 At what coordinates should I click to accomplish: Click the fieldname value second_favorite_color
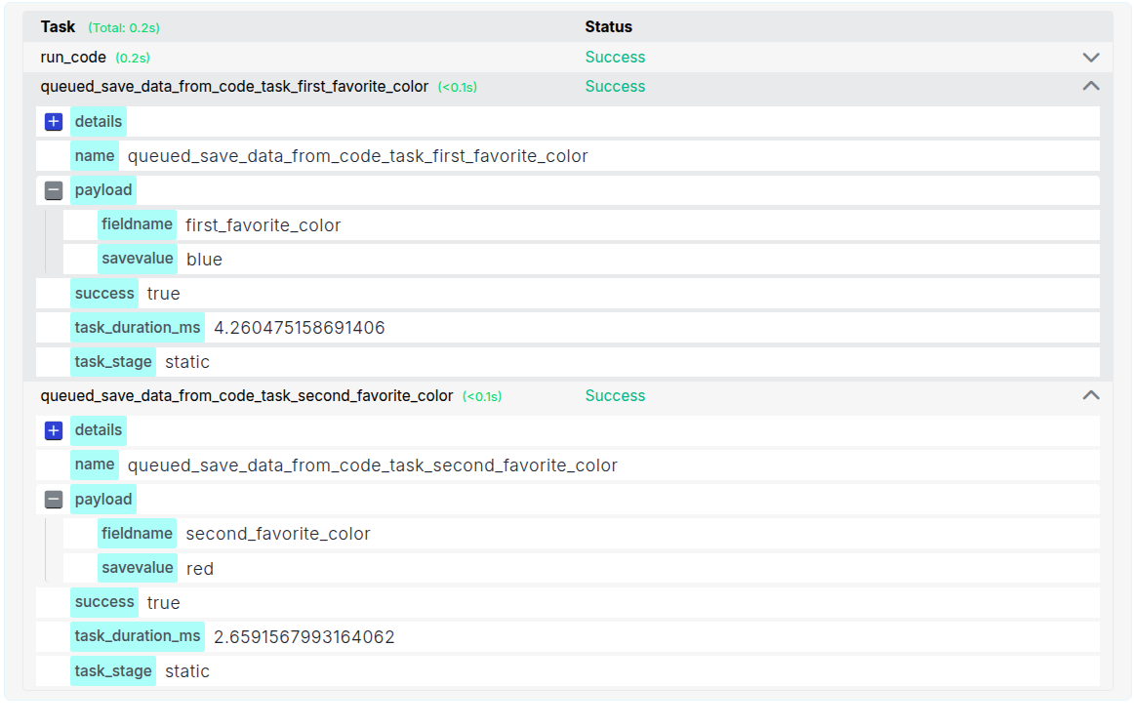(278, 534)
